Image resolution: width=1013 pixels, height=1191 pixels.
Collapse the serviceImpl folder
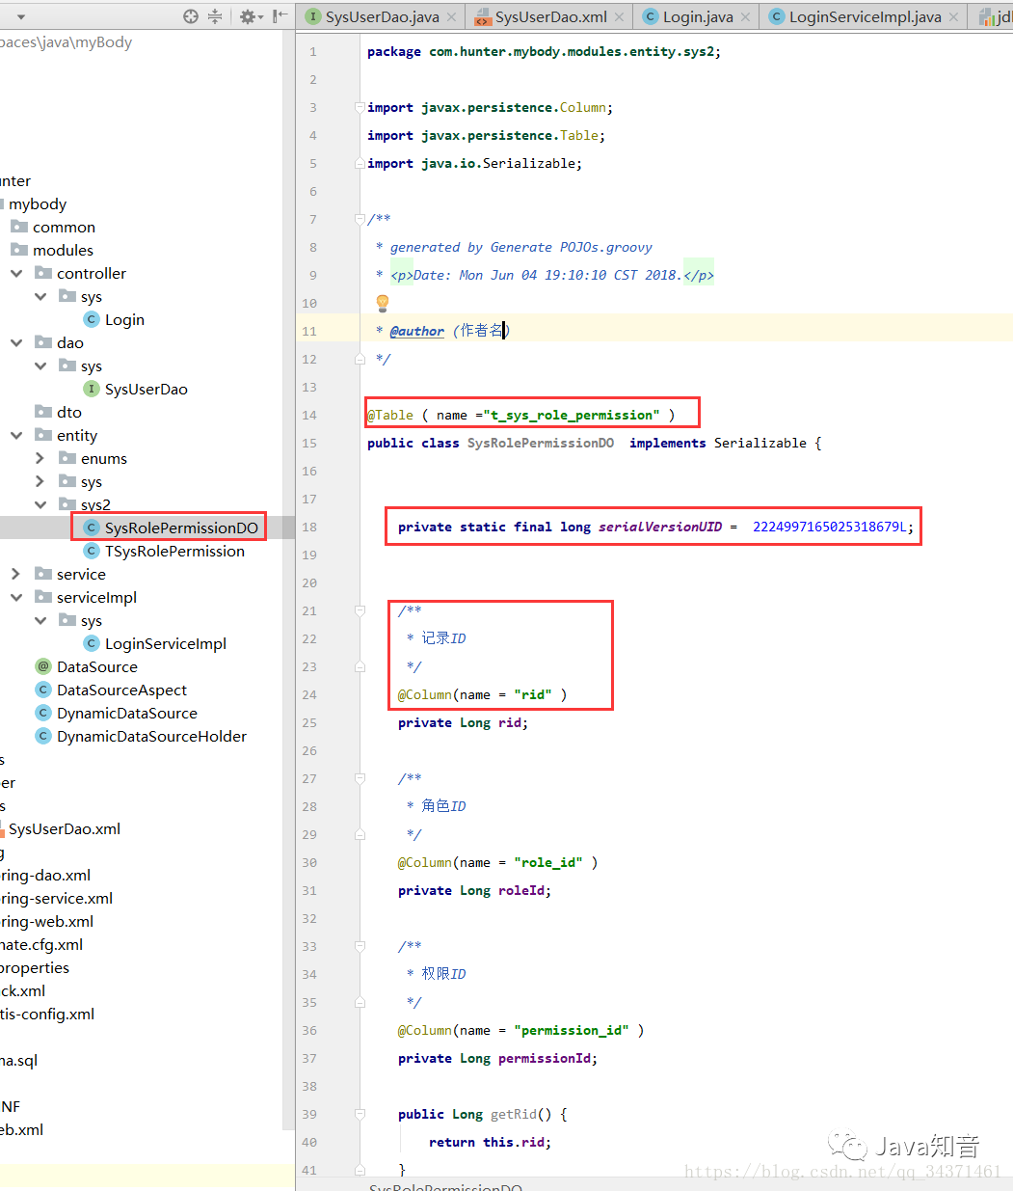pos(16,598)
